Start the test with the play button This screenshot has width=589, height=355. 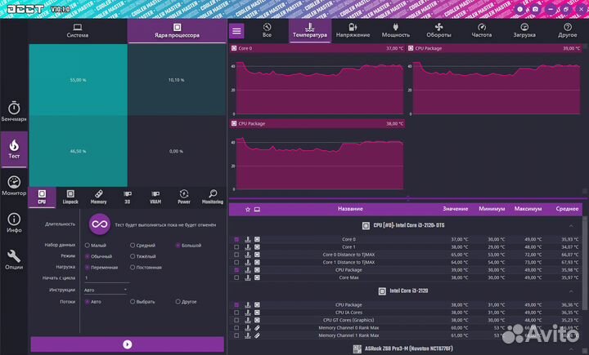click(x=127, y=344)
